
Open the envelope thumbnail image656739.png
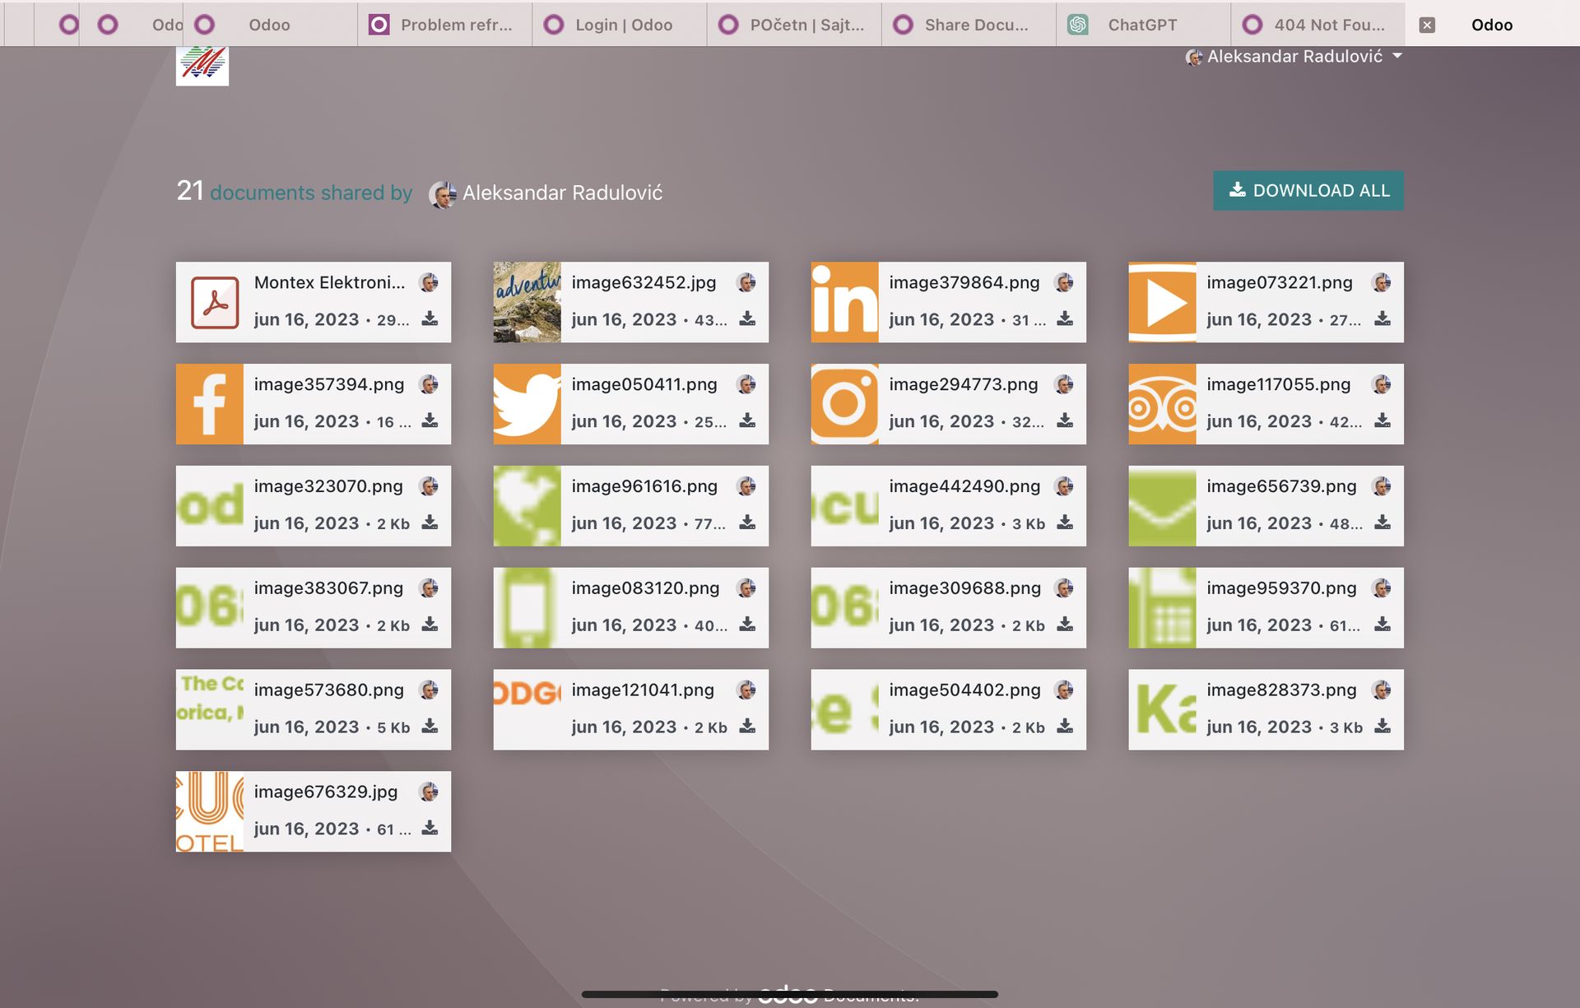pyautogui.click(x=1162, y=506)
